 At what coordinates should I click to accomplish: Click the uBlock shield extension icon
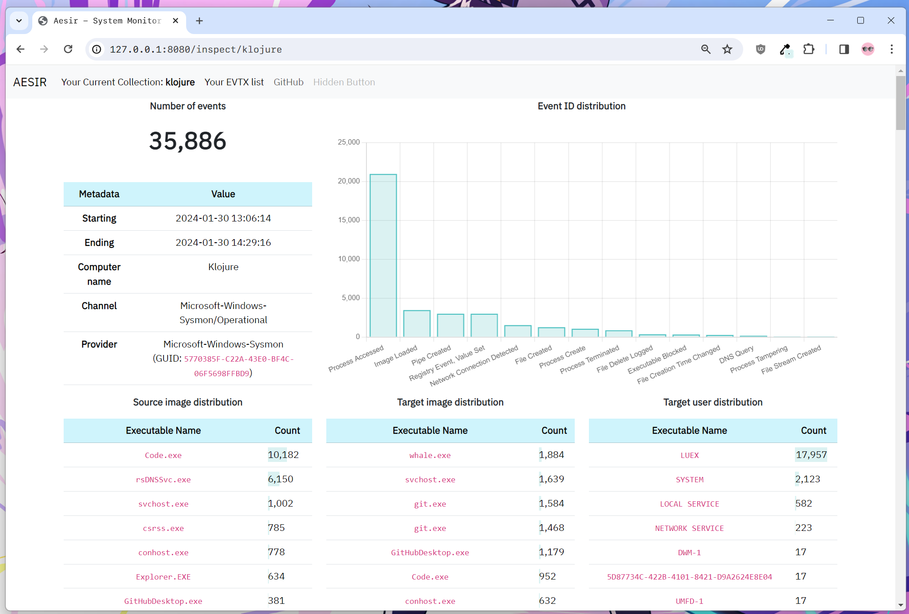[760, 49]
